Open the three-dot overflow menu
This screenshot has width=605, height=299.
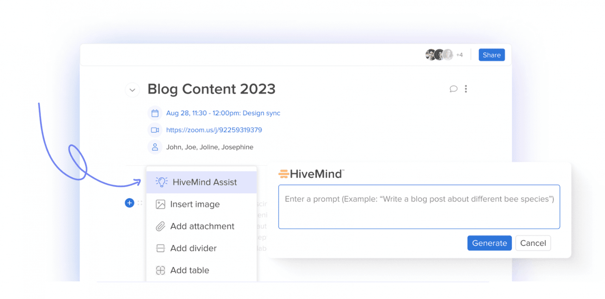pyautogui.click(x=466, y=89)
